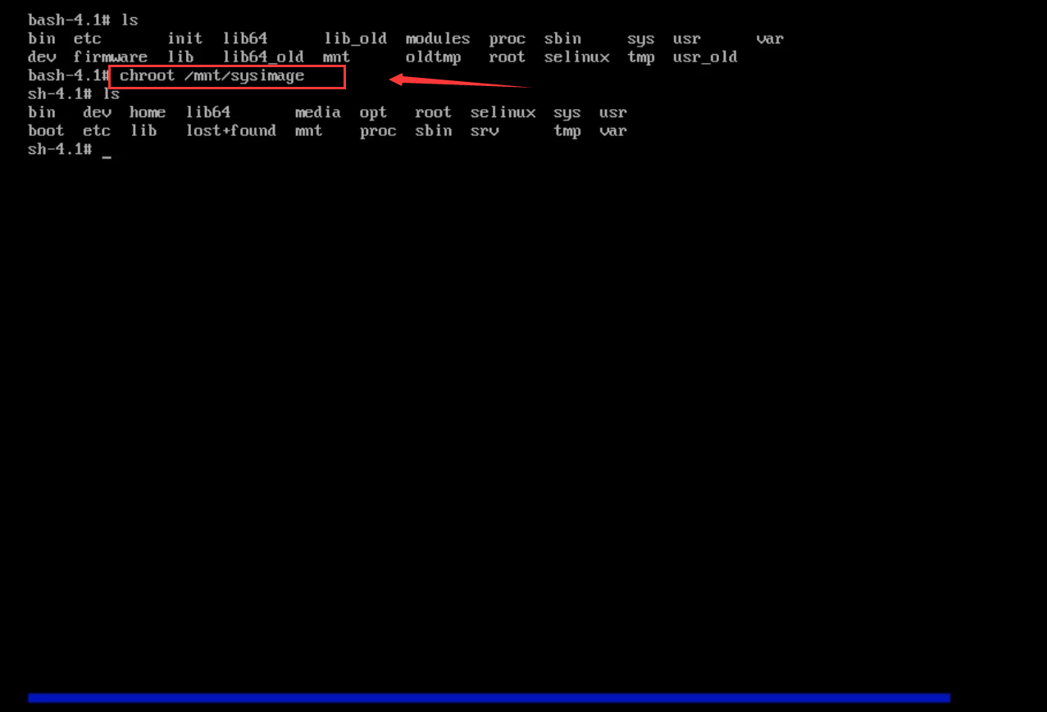Click the lost+found directory entry
Viewport: 1047px width, 712px height.
click(231, 130)
